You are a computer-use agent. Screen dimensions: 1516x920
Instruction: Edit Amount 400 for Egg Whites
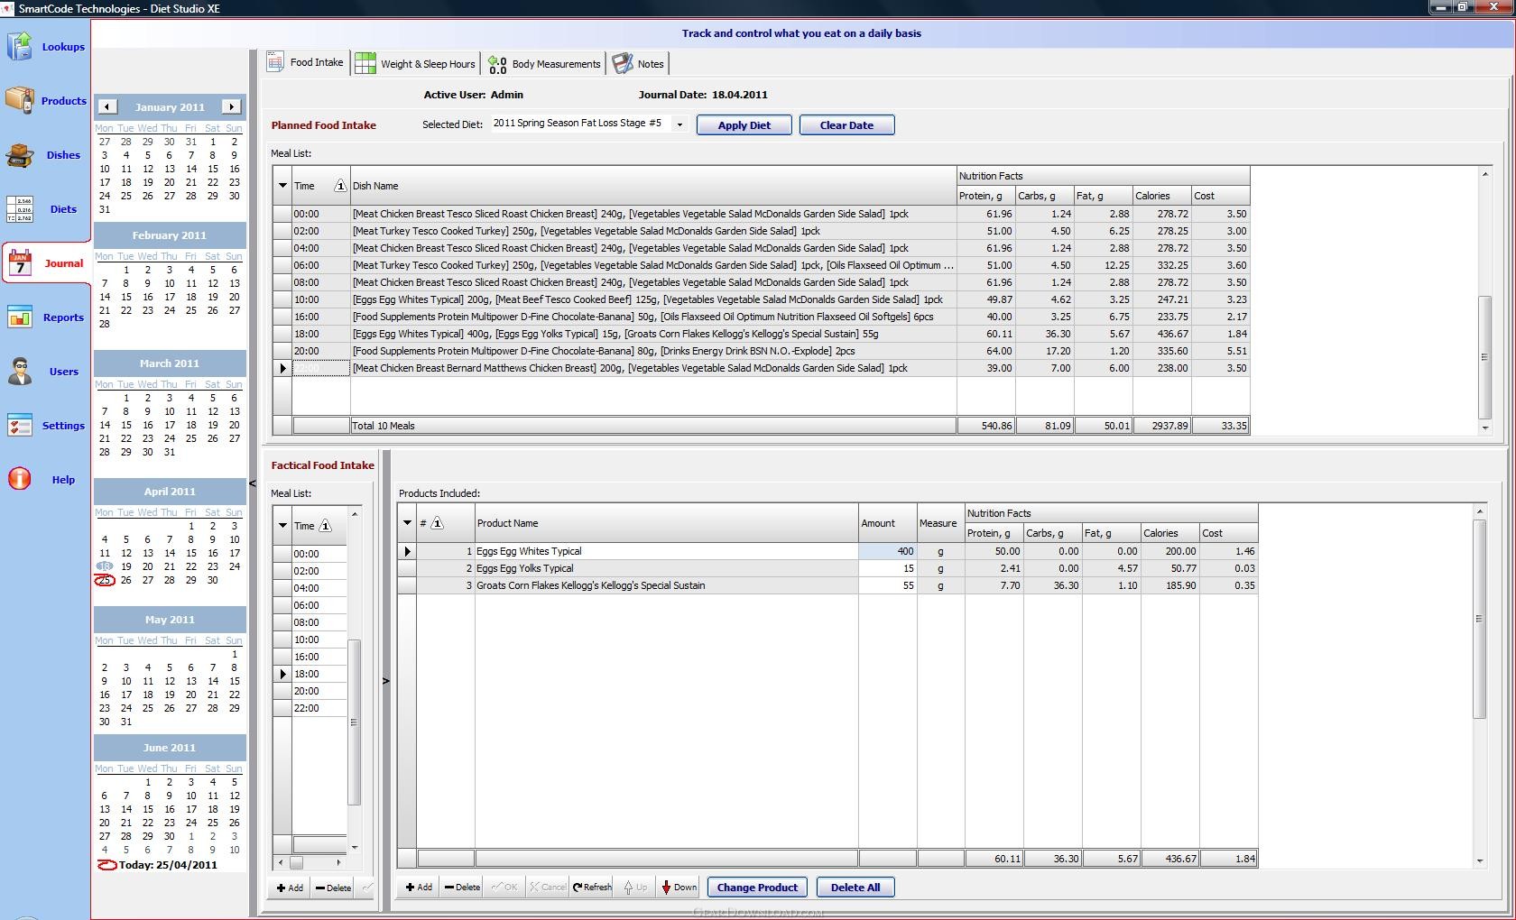(x=888, y=551)
